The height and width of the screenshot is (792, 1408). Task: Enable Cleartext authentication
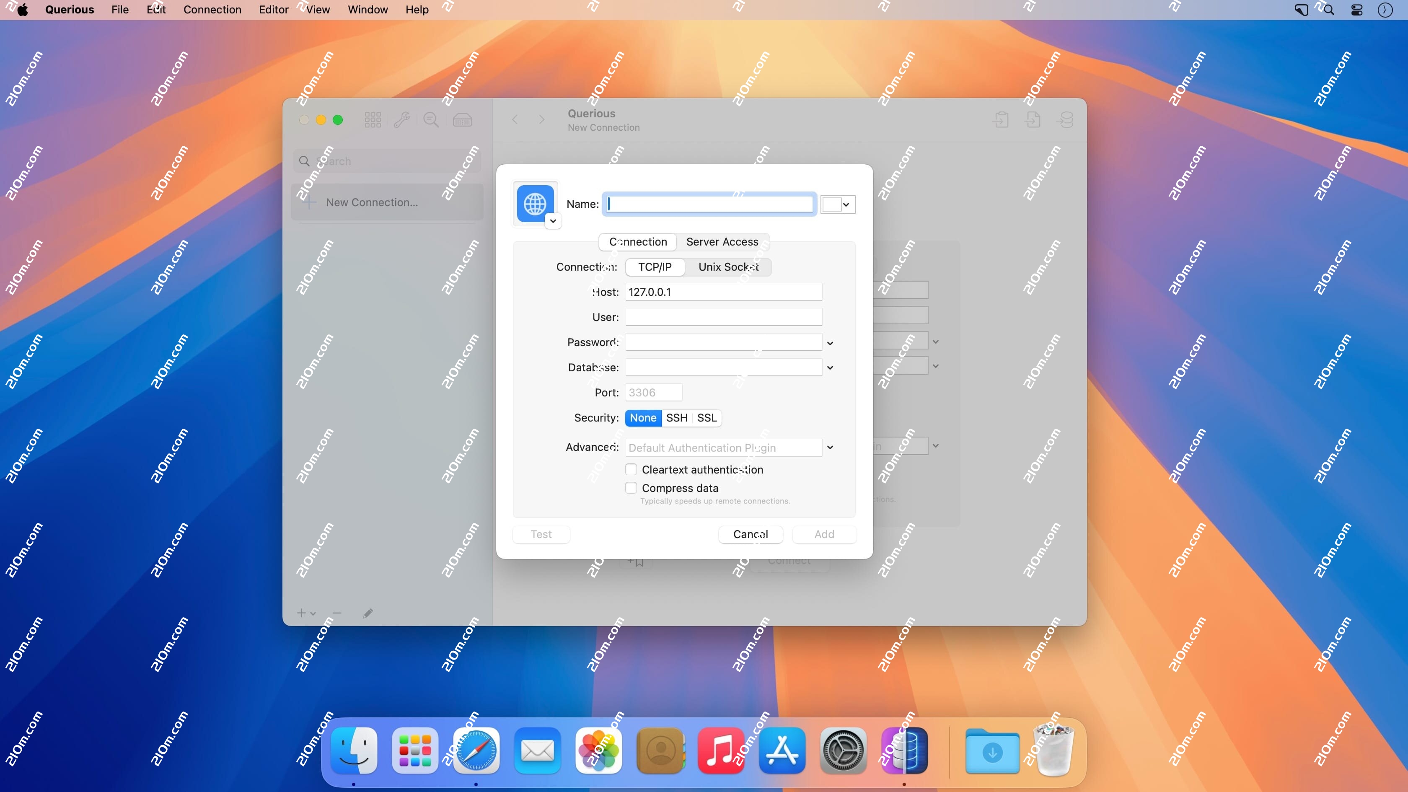(632, 469)
